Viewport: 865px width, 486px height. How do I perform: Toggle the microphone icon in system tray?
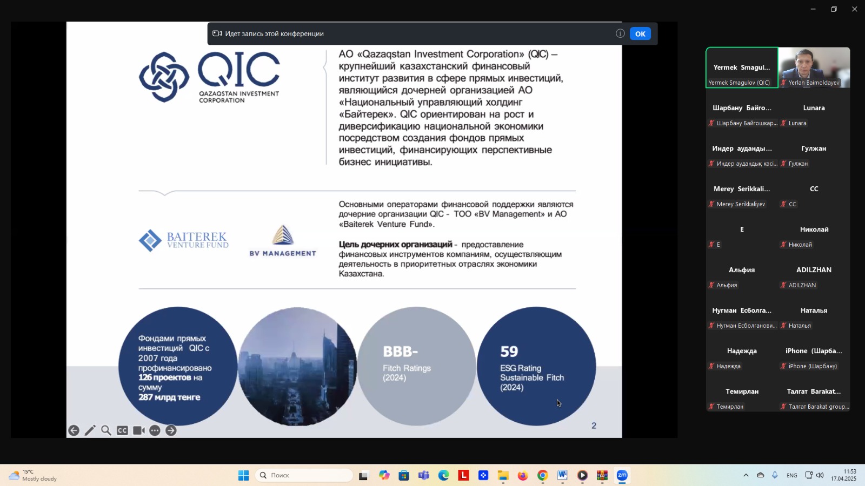tap(775, 475)
